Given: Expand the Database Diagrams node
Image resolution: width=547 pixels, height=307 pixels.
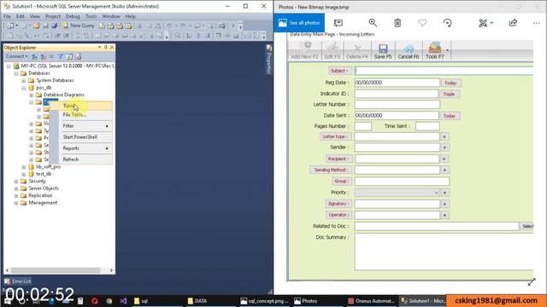Looking at the screenshot, I should click(x=32, y=95).
